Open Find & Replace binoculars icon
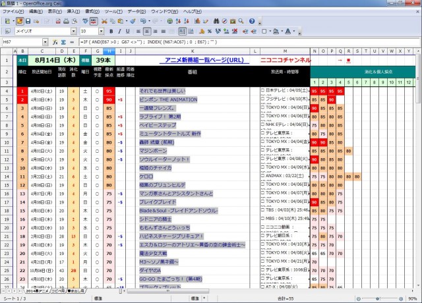422x303 pixels. 216,21
